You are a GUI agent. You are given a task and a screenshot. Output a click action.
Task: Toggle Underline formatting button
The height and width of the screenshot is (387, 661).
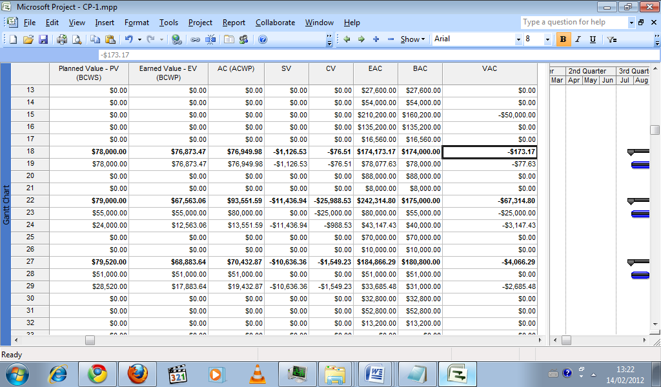tap(593, 39)
